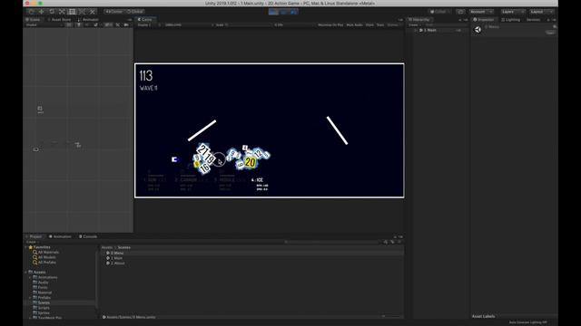
Task: Open the Audio folder
Action: click(40, 283)
